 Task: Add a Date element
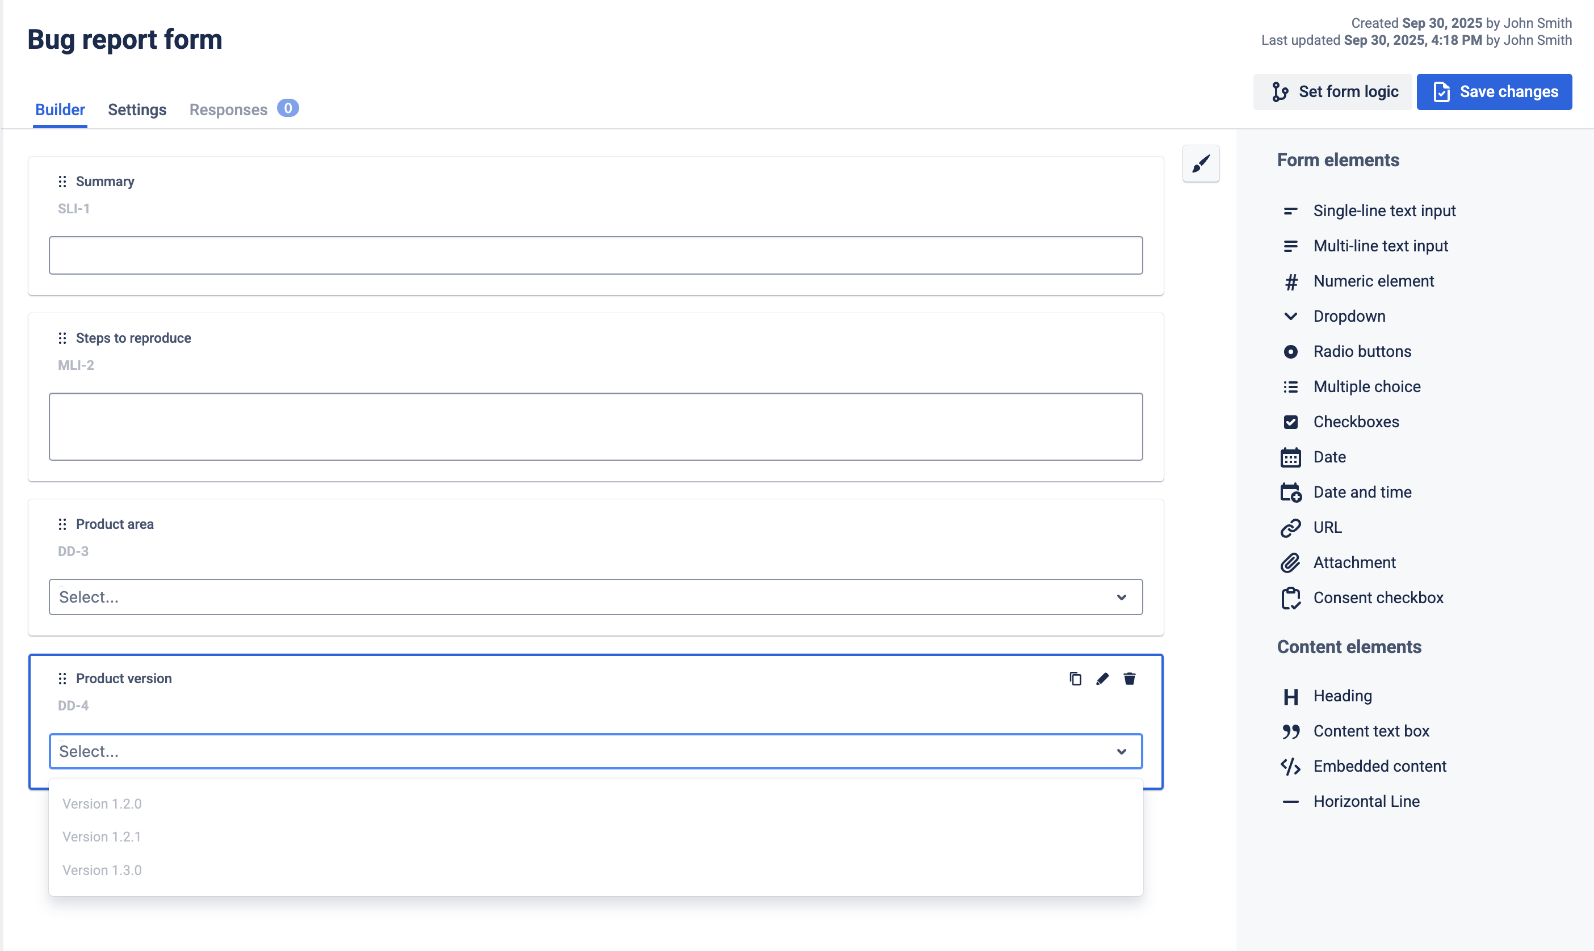[1330, 457]
